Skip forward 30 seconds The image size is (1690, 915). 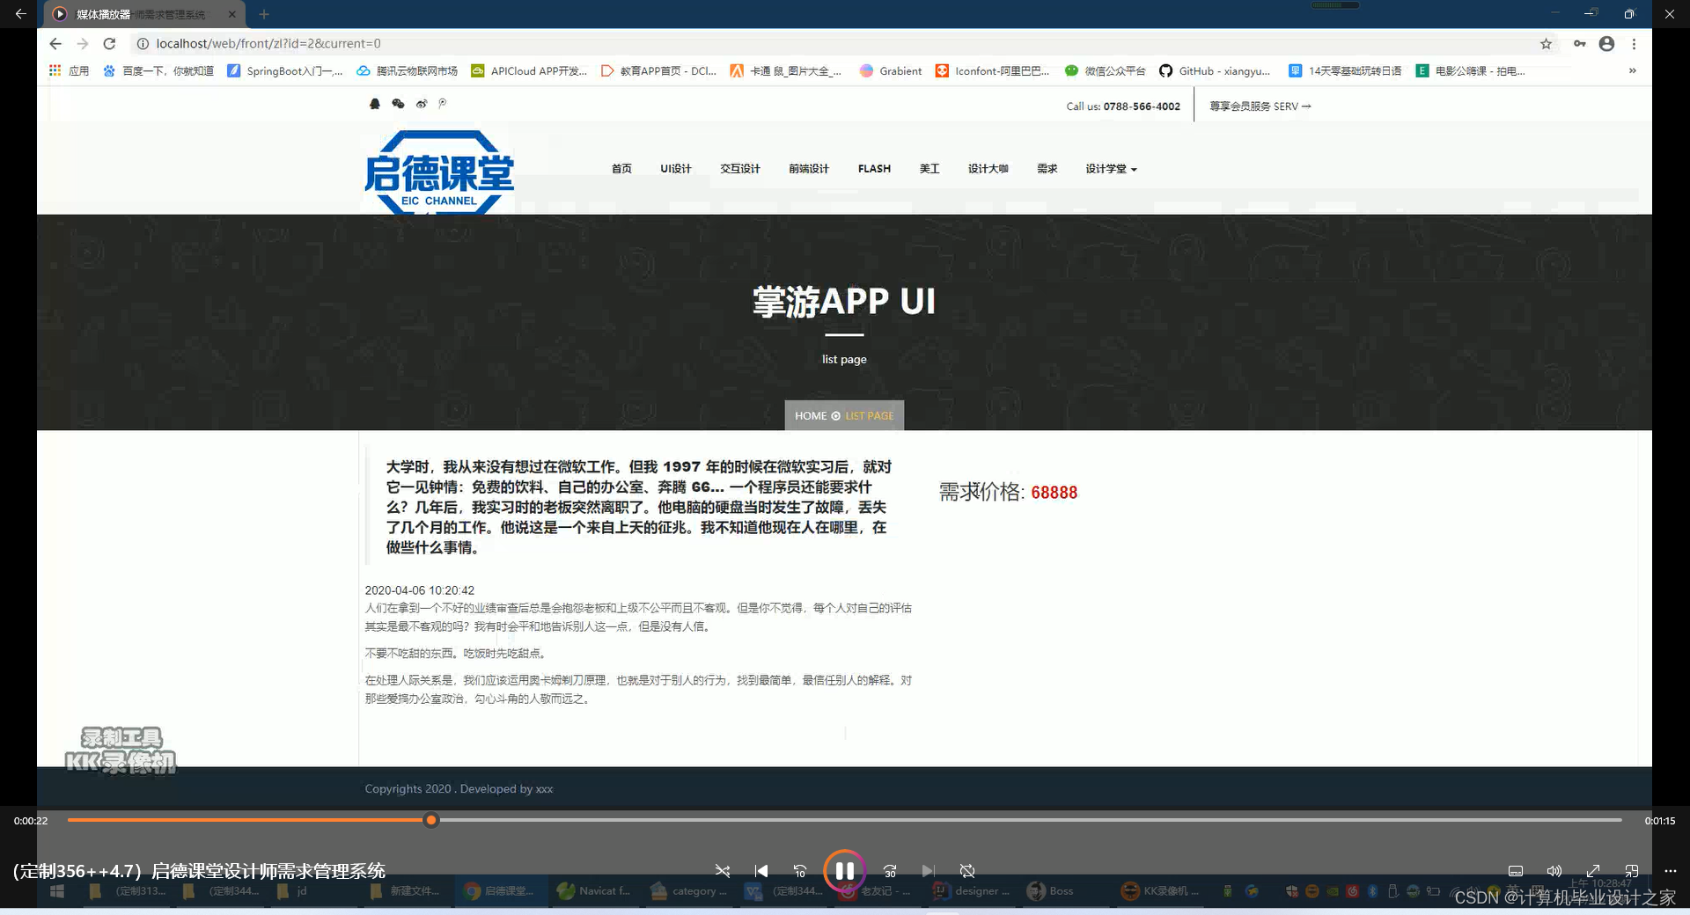(890, 871)
